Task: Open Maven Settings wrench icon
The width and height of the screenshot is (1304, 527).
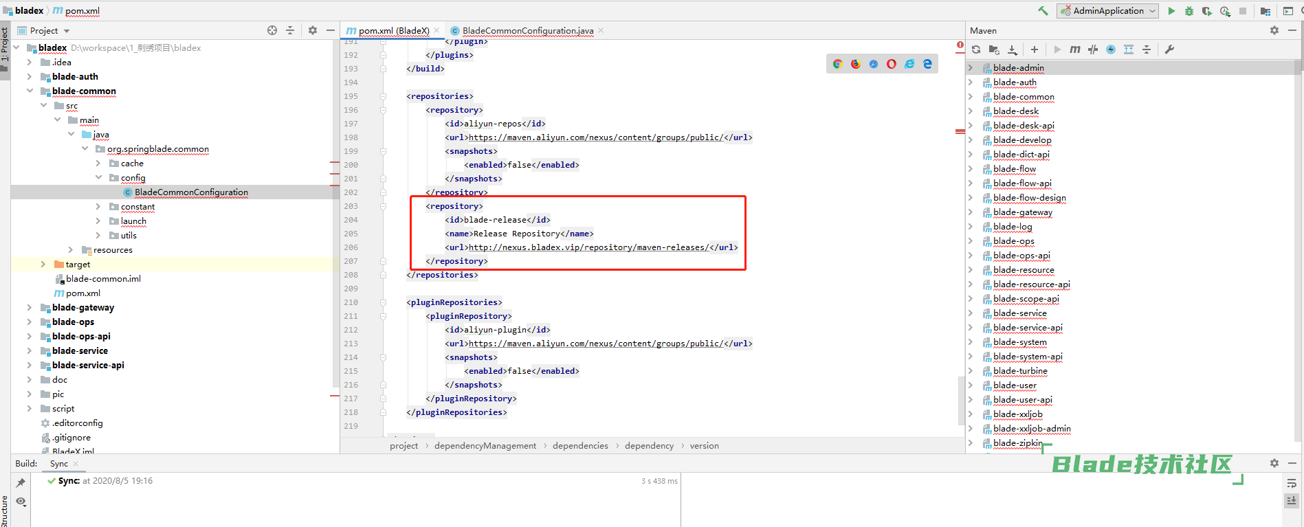Action: pyautogui.click(x=1169, y=49)
